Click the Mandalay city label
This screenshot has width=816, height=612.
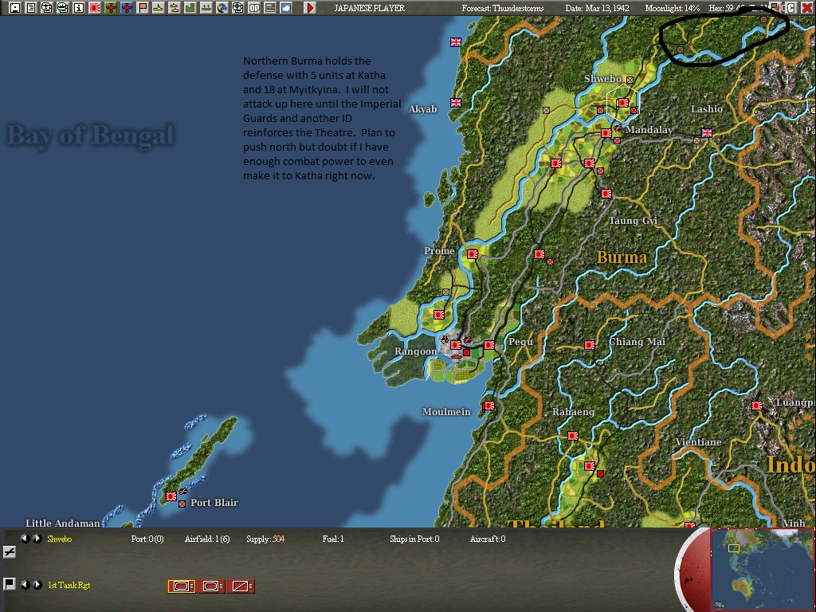(x=649, y=130)
